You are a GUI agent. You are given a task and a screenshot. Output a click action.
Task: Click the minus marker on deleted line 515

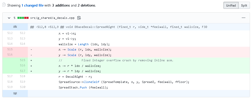click(31, 50)
